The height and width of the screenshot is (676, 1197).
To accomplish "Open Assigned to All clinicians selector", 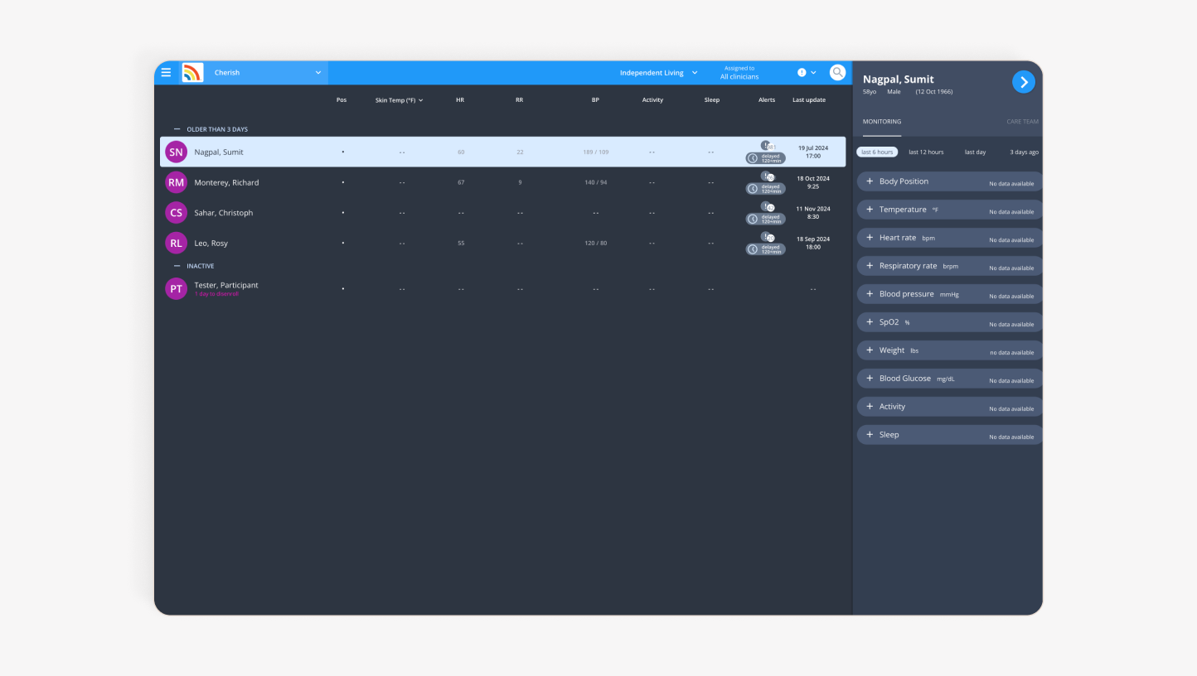I will tap(739, 73).
